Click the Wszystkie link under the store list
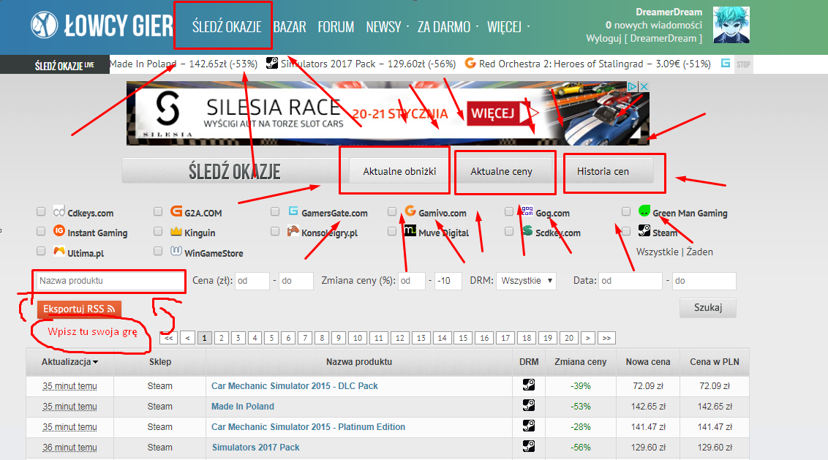Image resolution: width=828 pixels, height=460 pixels. [x=658, y=252]
